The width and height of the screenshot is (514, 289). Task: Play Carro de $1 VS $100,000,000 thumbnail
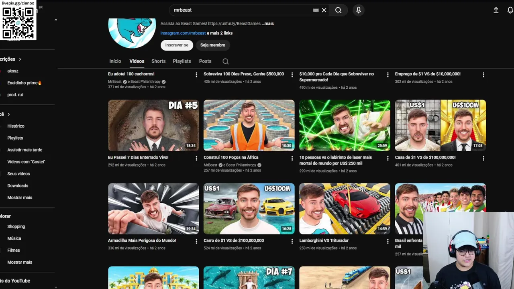point(249,209)
